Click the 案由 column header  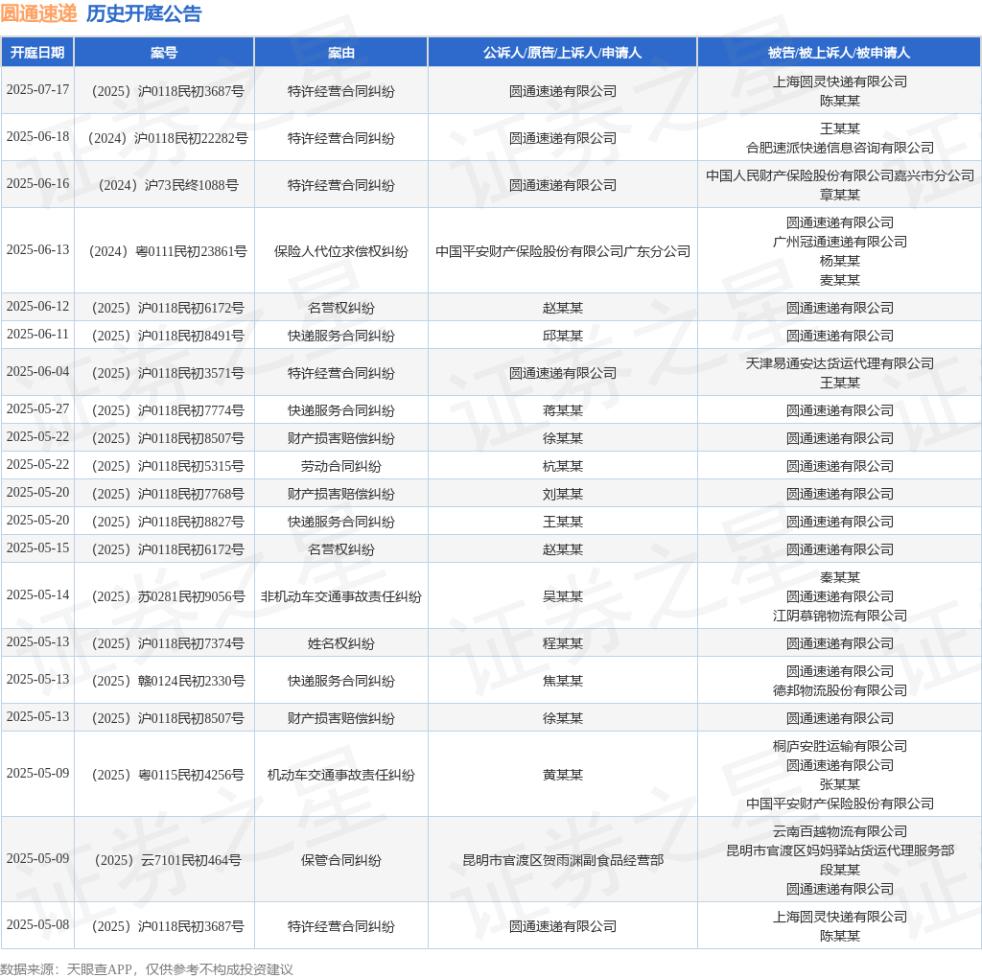click(x=341, y=53)
